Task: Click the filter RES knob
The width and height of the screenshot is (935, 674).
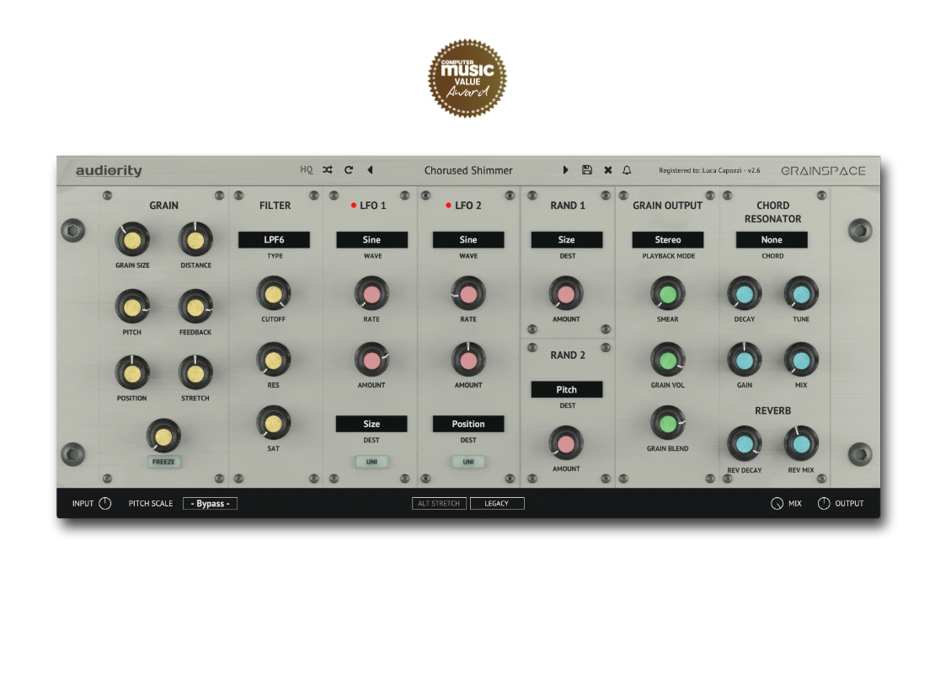Action: [x=273, y=360]
